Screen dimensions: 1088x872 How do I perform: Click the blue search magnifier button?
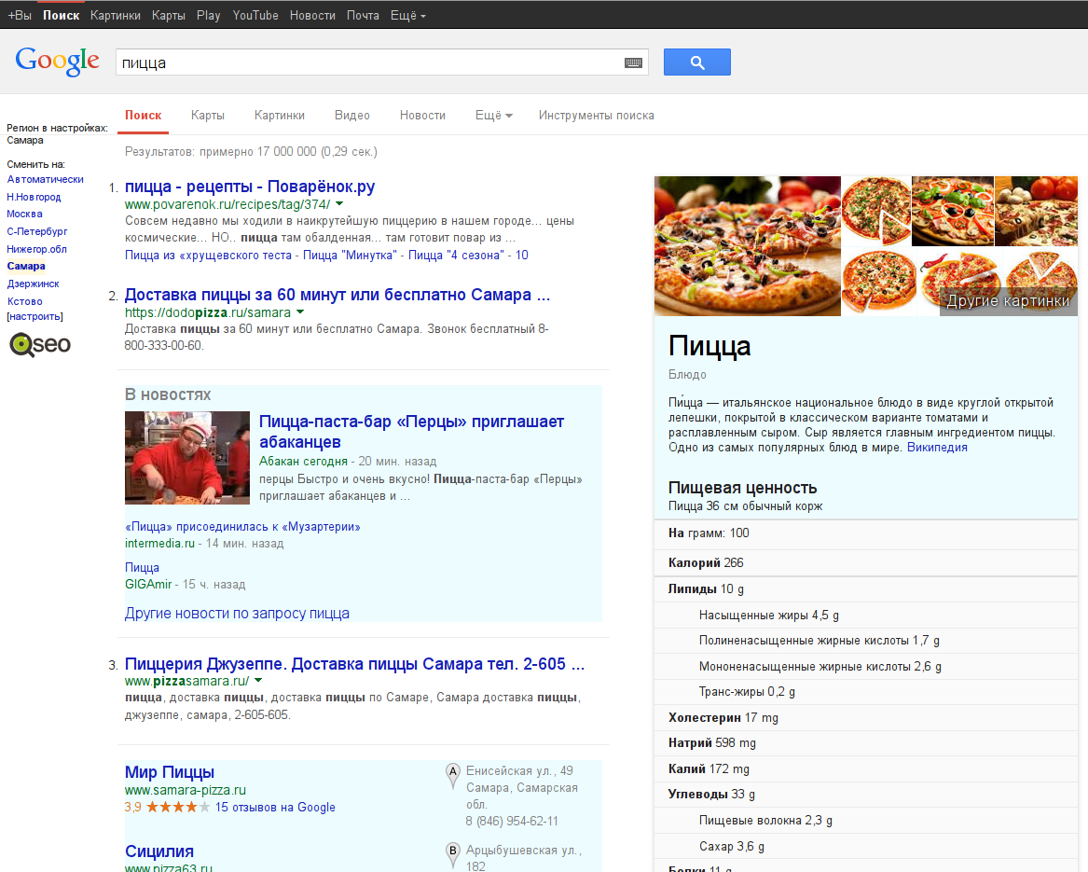pos(696,62)
